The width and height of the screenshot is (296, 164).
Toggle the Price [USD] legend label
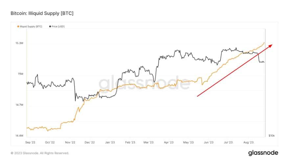pyautogui.click(x=58, y=27)
